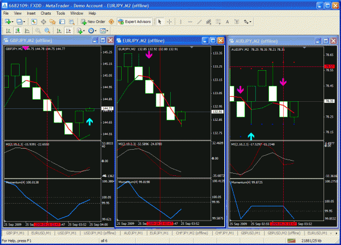Open the Templates icon
The image size is (341, 245).
pos(103,30)
